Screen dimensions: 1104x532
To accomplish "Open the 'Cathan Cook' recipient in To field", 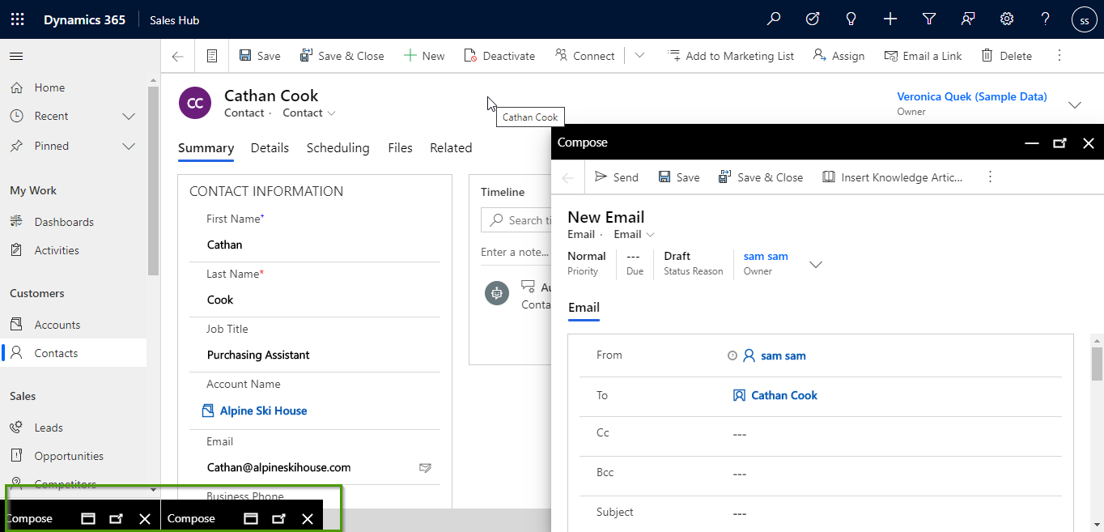I will pos(784,396).
